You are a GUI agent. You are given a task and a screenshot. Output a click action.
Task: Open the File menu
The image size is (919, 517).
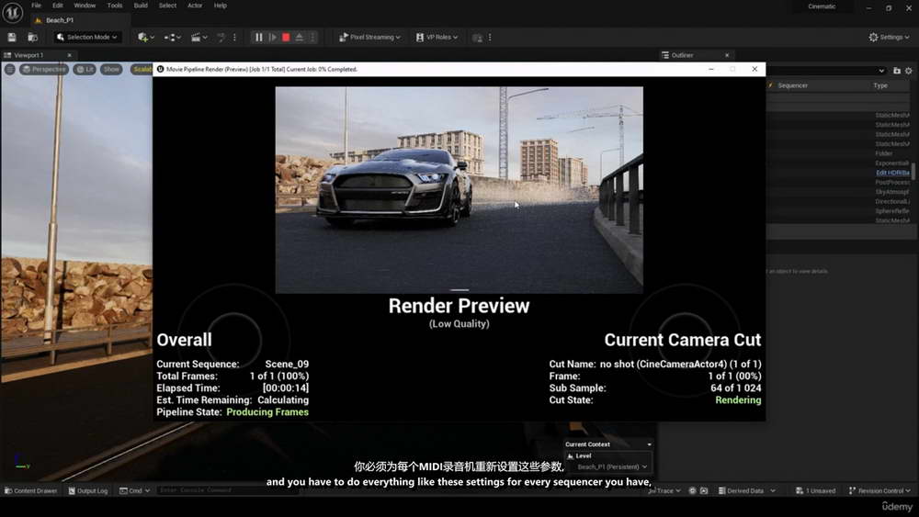coord(37,6)
